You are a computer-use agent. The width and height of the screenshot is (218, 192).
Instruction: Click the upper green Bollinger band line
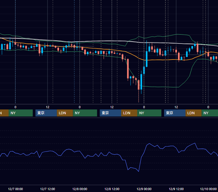point(176,34)
